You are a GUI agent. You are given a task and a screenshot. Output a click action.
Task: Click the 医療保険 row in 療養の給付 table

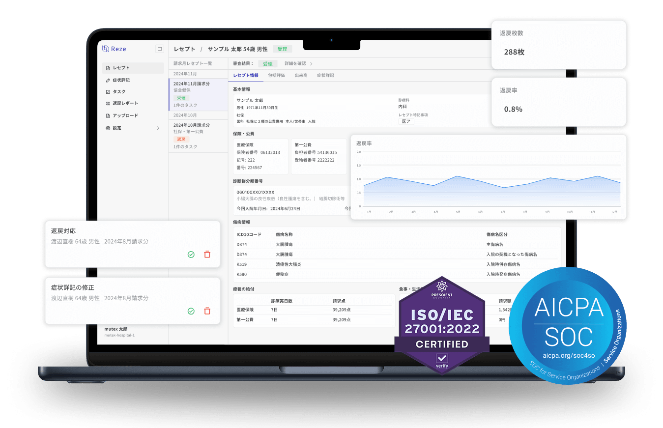[314, 310]
